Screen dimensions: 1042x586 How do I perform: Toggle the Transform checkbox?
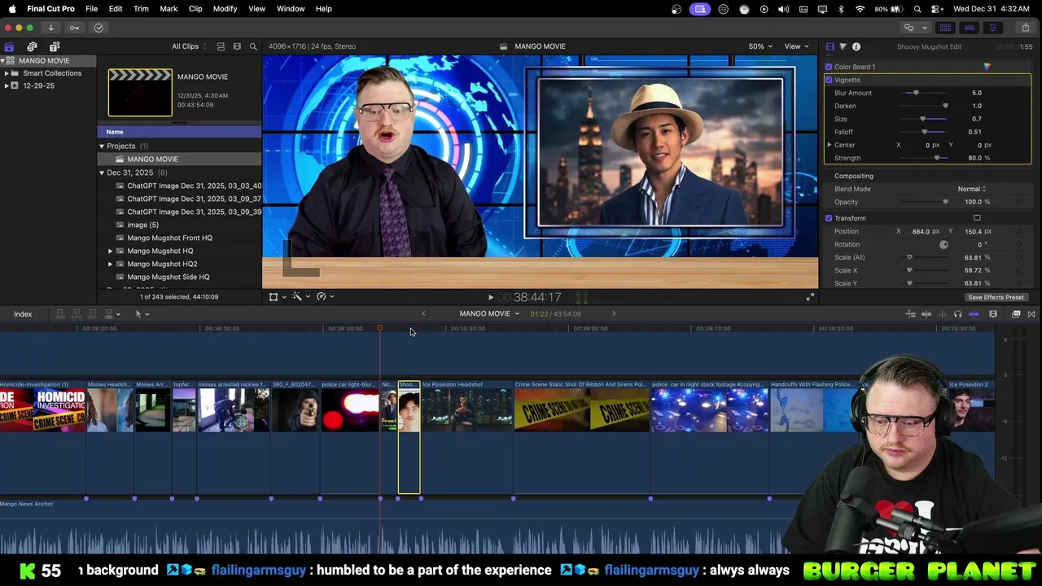pyautogui.click(x=829, y=218)
